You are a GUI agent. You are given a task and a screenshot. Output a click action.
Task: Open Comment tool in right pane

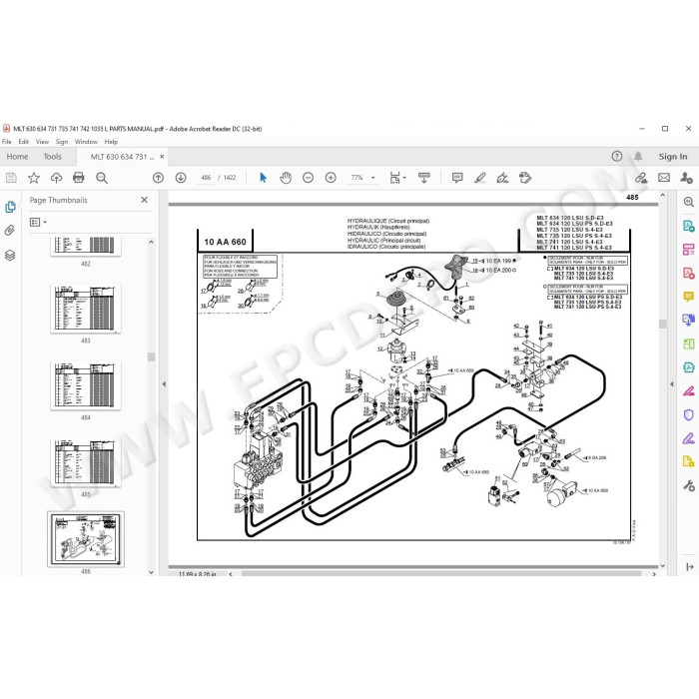[x=689, y=296]
